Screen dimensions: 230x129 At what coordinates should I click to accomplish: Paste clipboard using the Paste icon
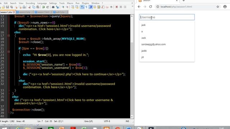38,7
